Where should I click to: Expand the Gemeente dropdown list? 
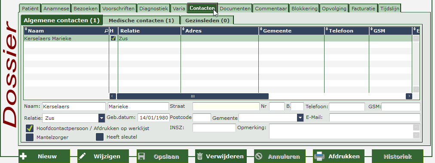300,118
